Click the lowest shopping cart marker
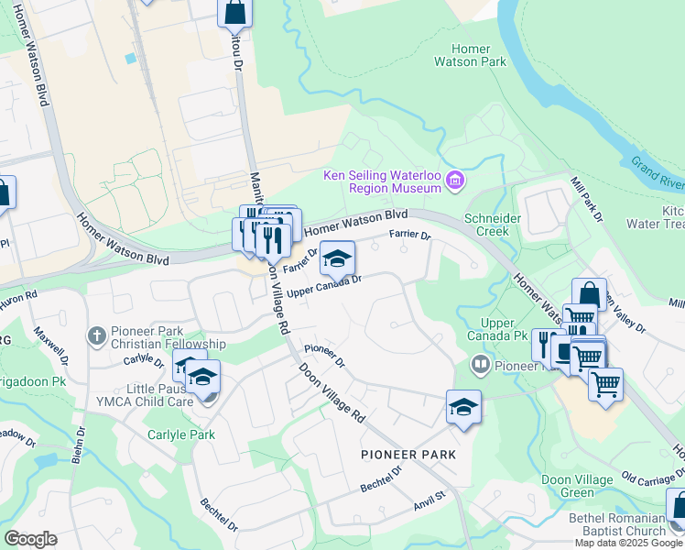 605,387
